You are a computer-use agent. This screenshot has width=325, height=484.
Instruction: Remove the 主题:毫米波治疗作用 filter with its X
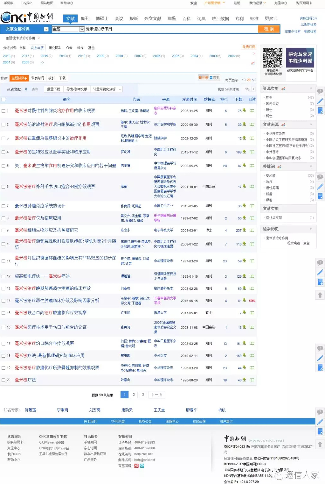click(39, 38)
